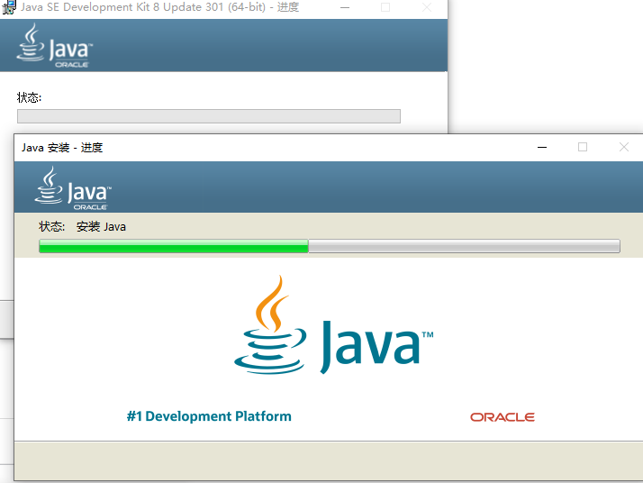Click the "Java 安装 - 进度" window title
The height and width of the screenshot is (483, 643).
62,148
